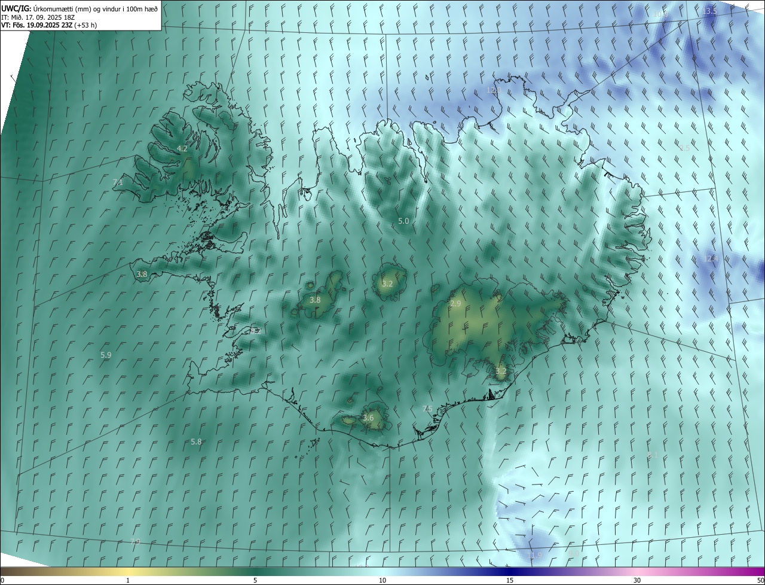
Task: Click the 0 tick on the color scale
Action: 2,580
